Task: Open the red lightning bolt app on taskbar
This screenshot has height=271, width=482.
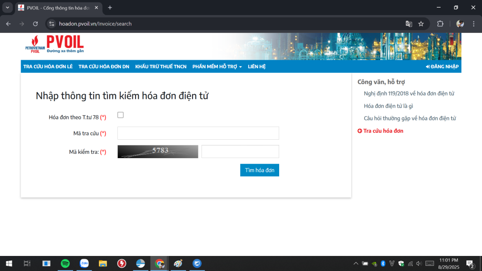Action: click(x=122, y=263)
